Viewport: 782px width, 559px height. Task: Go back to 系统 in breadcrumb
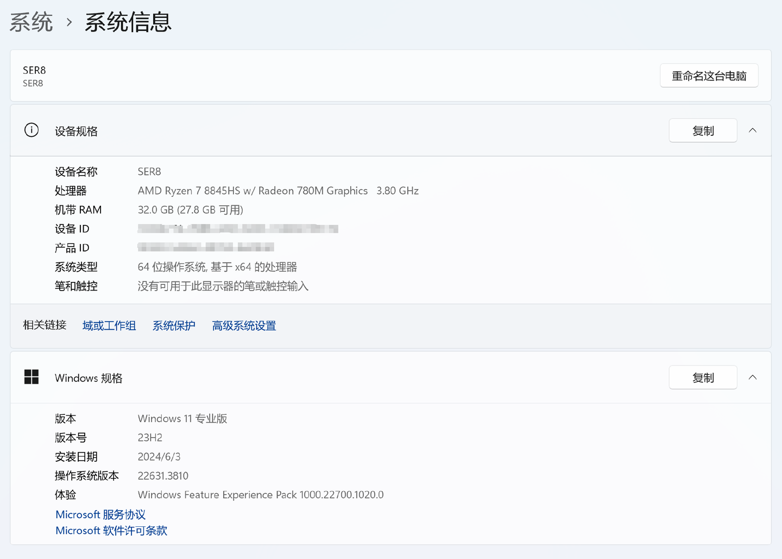coord(31,22)
